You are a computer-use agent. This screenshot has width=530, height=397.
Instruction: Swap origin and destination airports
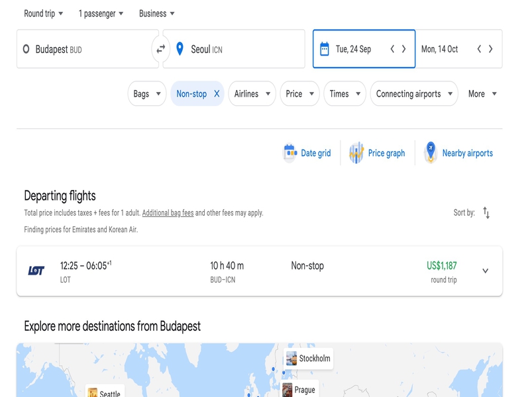click(x=160, y=49)
